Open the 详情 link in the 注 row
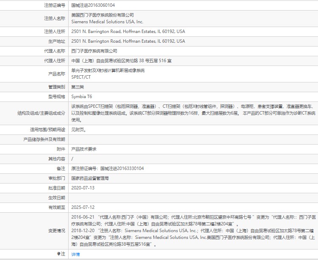The image size is (318, 263). click(x=75, y=254)
